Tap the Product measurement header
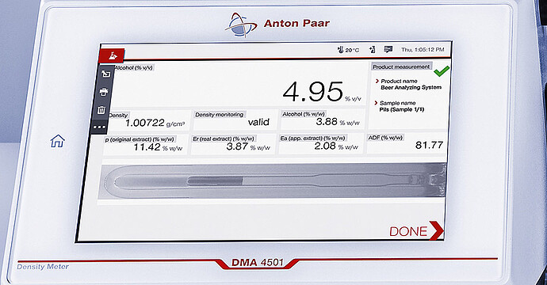Viewport: 547px width, 285px height. [x=401, y=66]
